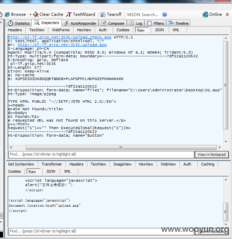Screen dimensions: 232x239
Task: Open the Browse dropdown arrow
Action: (30, 15)
